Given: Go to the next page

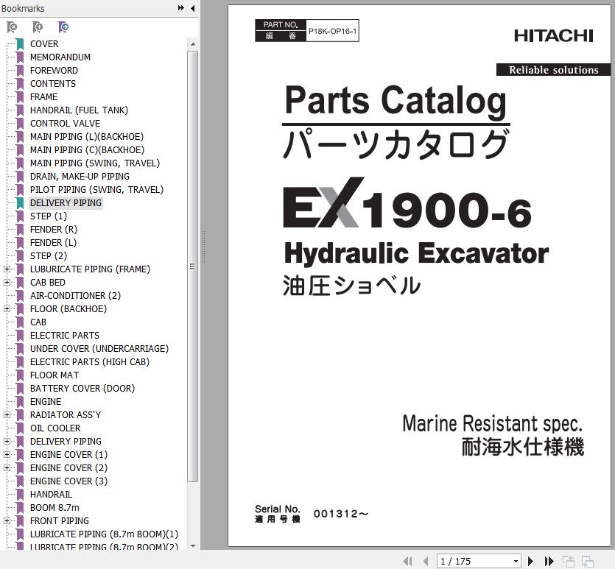Looking at the screenshot, I should click(530, 561).
